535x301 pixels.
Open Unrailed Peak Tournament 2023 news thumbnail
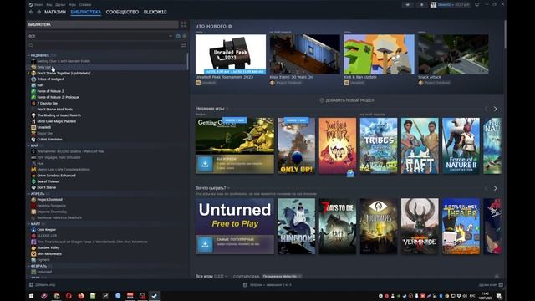[x=231, y=54]
